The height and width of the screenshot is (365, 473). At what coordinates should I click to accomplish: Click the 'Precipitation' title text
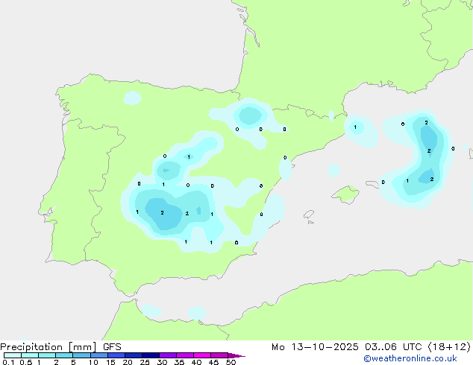click(31, 347)
